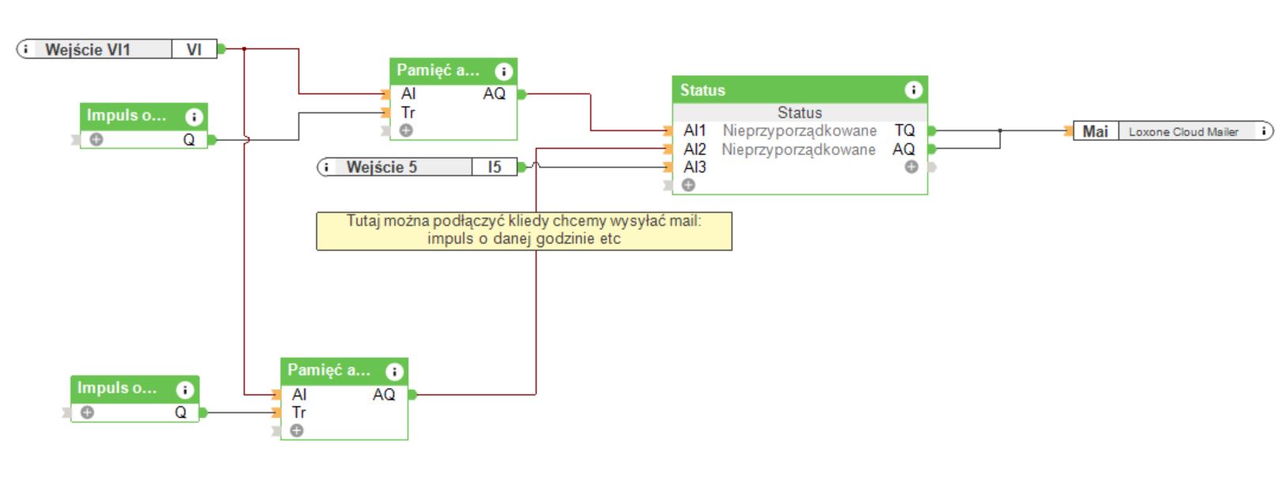Click info icon on lower Pamięć block
This screenshot has width=1276, height=478.
click(x=394, y=371)
